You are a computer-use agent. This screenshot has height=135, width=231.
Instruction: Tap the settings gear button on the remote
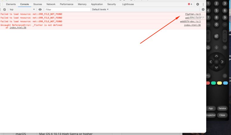[x=225, y=76]
